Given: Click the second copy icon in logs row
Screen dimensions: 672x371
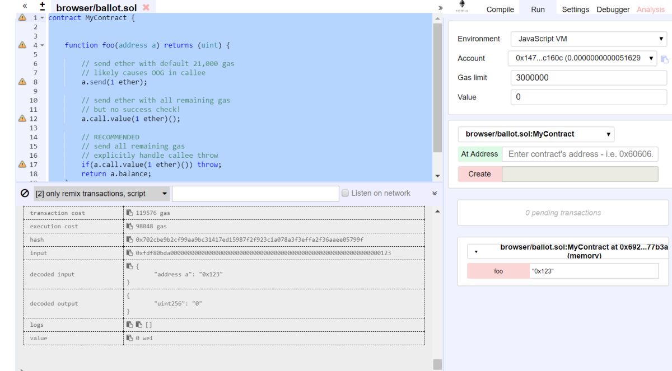Looking at the screenshot, I should click(139, 325).
